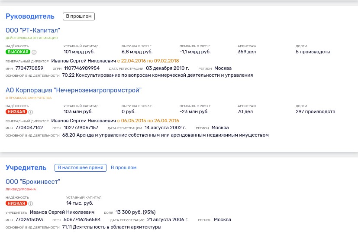This screenshot has width=358, height=242.
Task: Open 297 производств debts entry
Action: pos(315,112)
